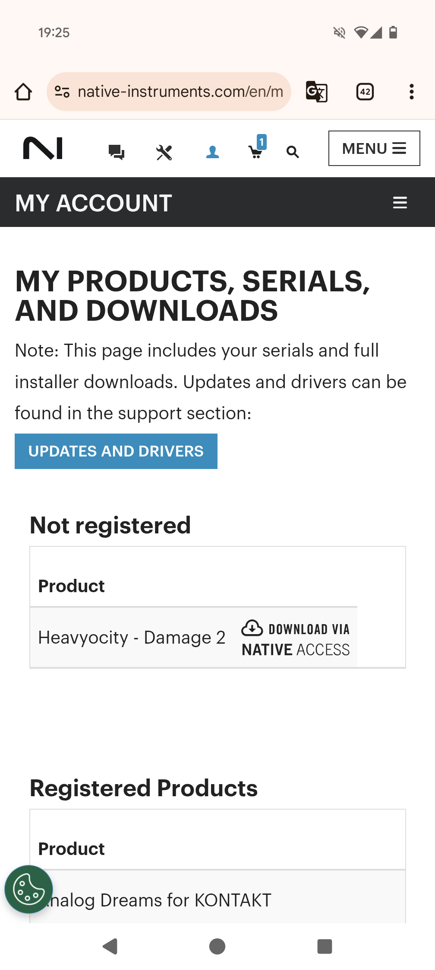435x970 pixels.
Task: Open the tab switcher showing 42
Action: [x=365, y=92]
